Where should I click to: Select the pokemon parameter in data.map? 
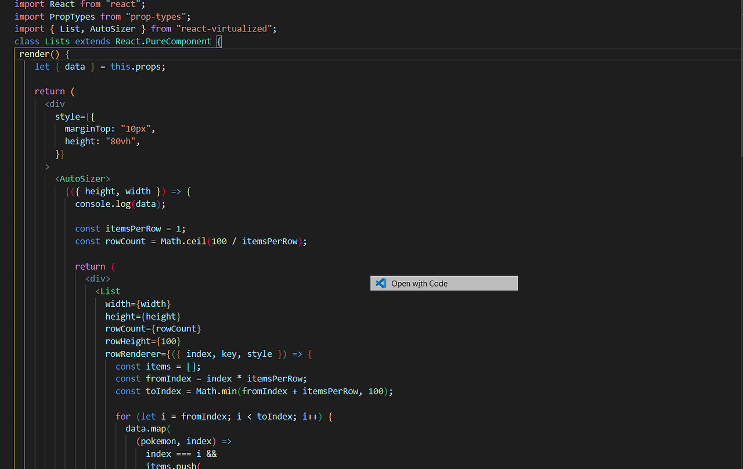[x=157, y=441]
